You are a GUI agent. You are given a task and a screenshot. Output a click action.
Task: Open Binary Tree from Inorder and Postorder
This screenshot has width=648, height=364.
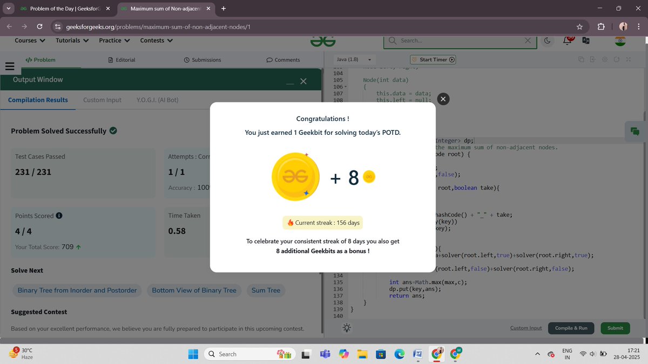[77, 290]
